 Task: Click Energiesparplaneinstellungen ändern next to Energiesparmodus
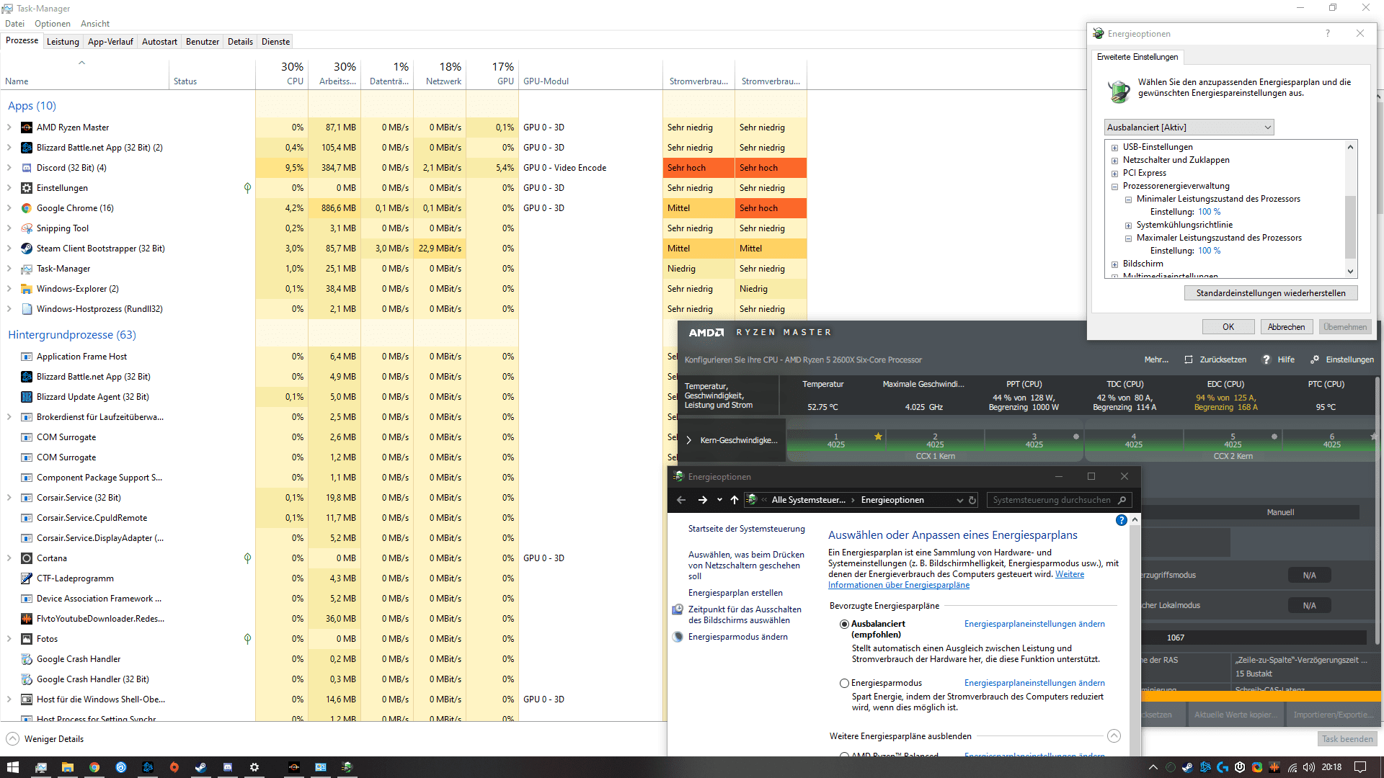[x=1034, y=683]
